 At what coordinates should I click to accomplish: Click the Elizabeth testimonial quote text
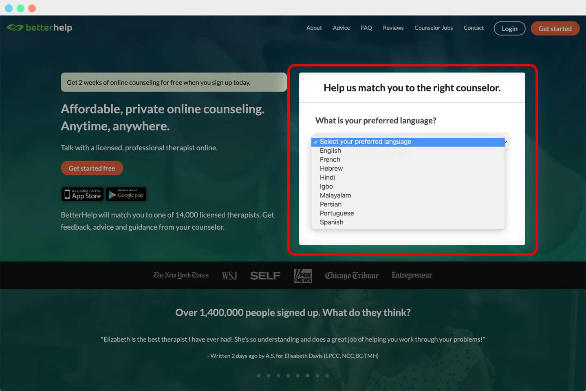tap(293, 339)
